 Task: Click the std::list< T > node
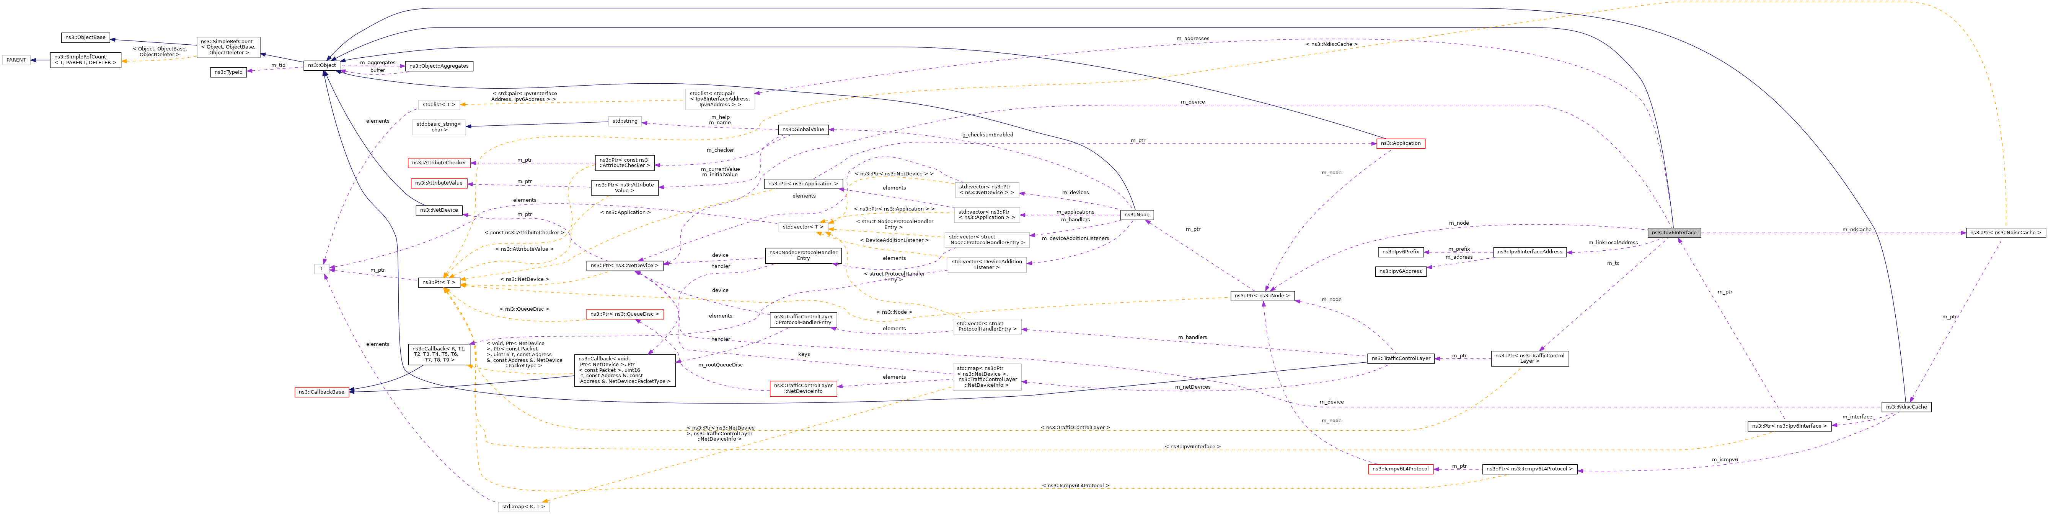click(439, 104)
